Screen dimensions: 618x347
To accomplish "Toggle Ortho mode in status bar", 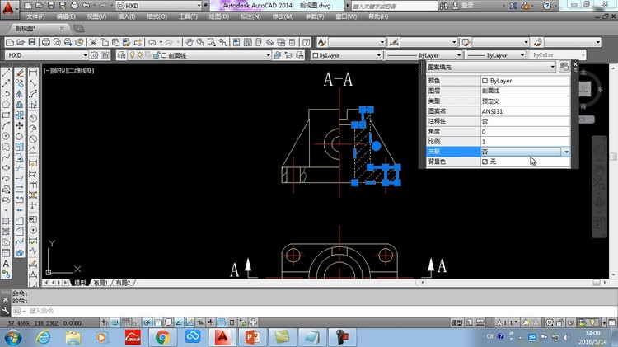I will click(x=136, y=322).
